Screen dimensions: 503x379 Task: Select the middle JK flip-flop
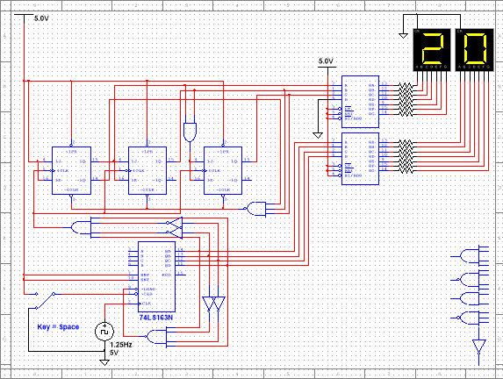click(147, 170)
